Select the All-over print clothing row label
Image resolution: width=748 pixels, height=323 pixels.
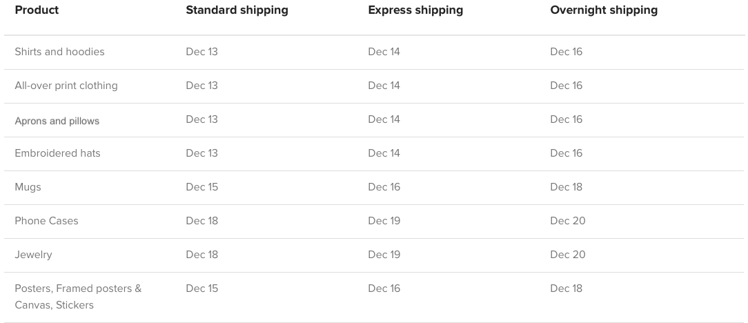click(66, 86)
